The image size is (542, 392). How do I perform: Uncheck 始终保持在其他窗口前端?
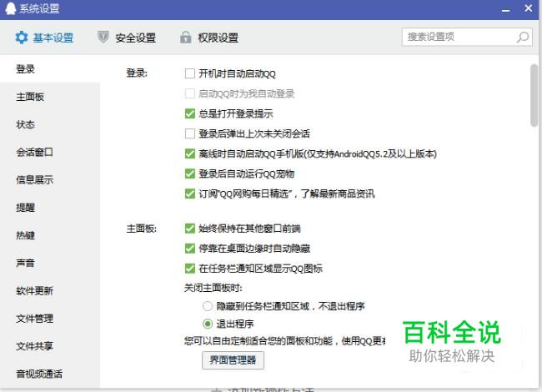click(x=190, y=228)
